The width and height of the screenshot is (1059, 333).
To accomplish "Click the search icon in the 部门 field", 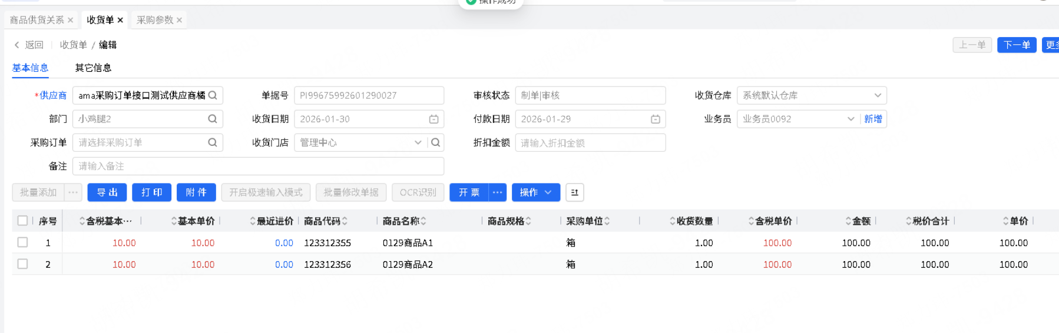I will coord(213,119).
